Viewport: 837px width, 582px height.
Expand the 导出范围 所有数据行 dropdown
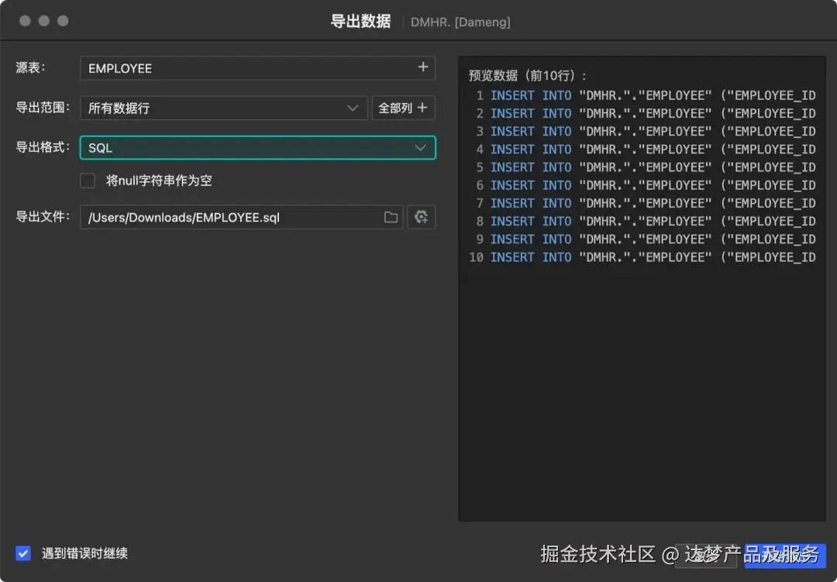coord(224,108)
